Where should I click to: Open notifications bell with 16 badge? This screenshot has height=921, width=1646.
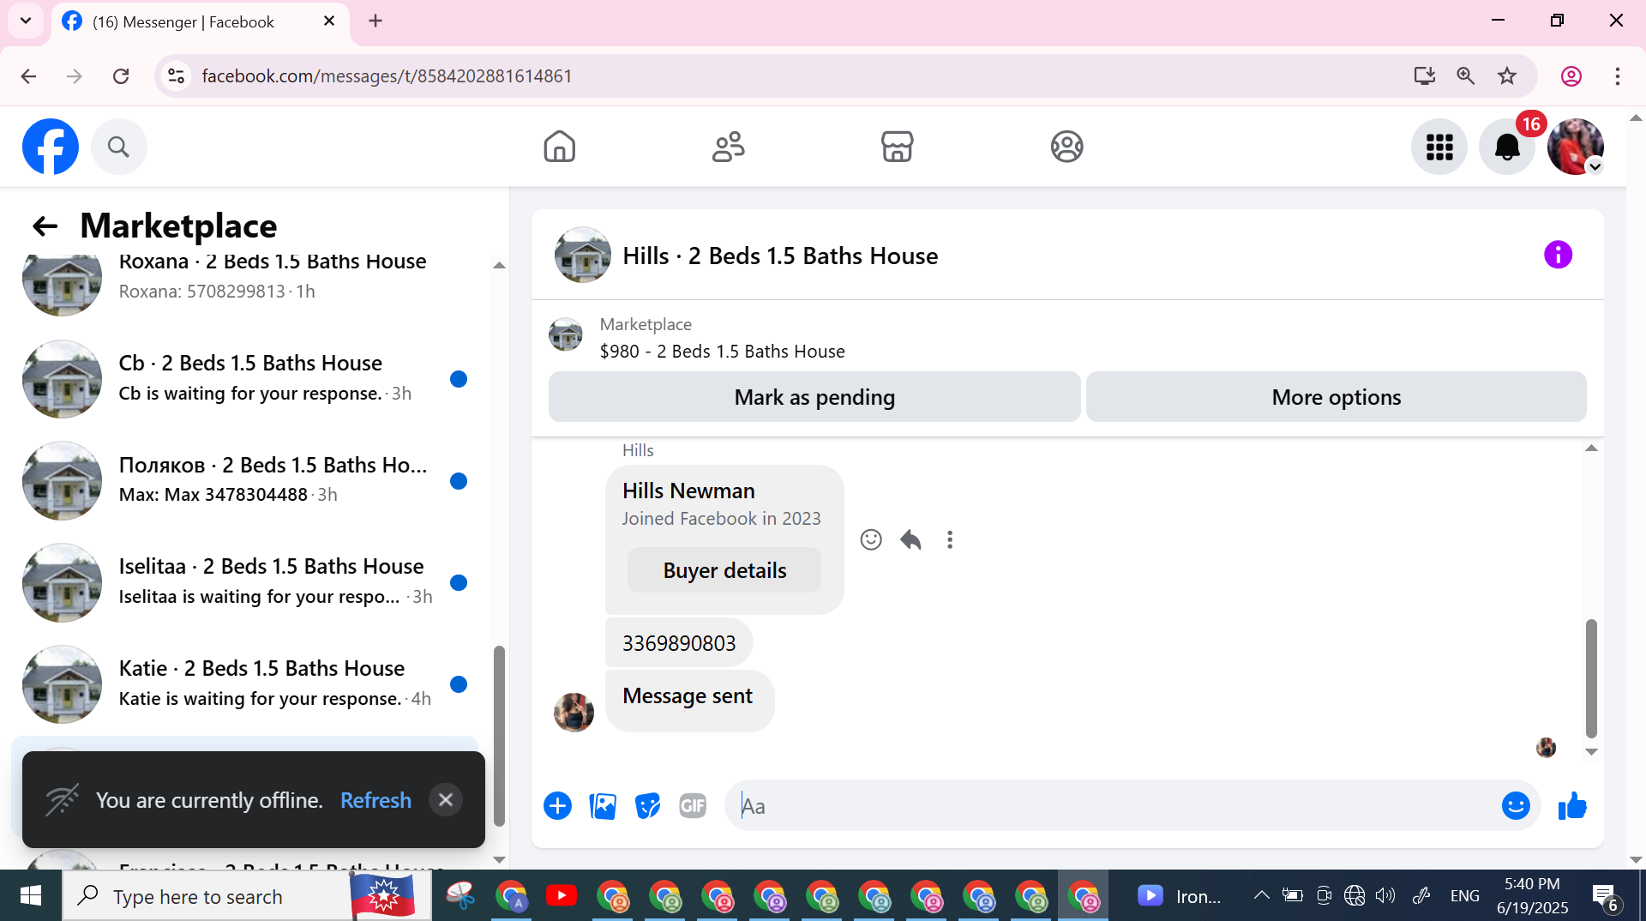point(1508,147)
